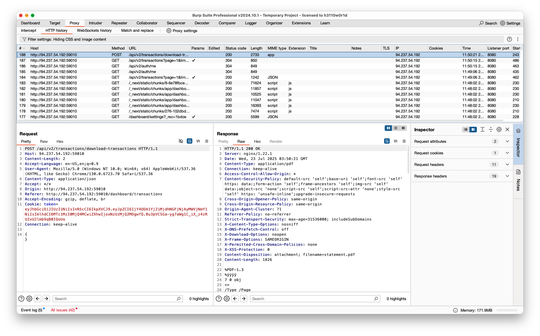The height and width of the screenshot is (336, 540).
Task: Click Inspector expand all sections icon
Action: pyautogui.click(x=483, y=129)
